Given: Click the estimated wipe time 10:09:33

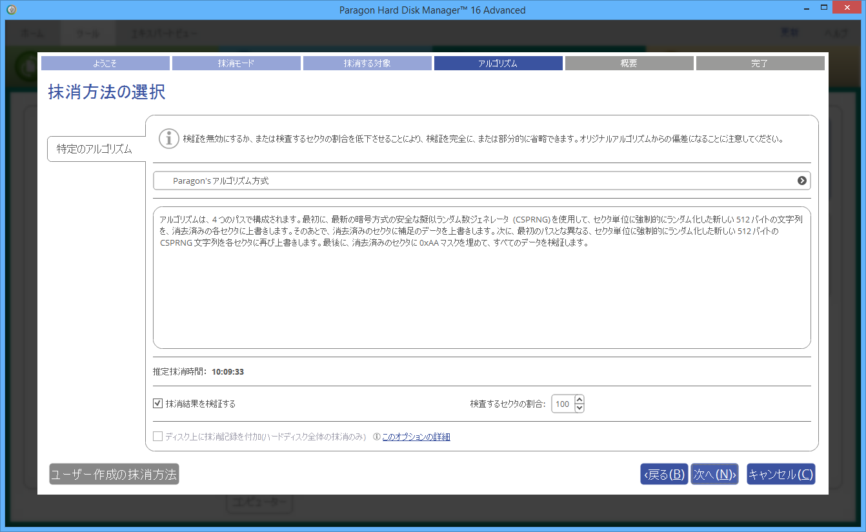Looking at the screenshot, I should pyautogui.click(x=228, y=371).
